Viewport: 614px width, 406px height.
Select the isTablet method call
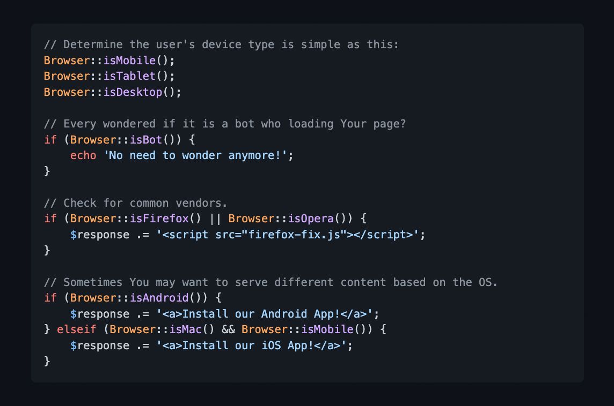coord(129,76)
